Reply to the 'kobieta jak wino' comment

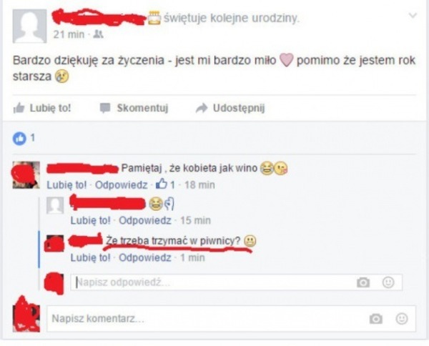(x=121, y=185)
